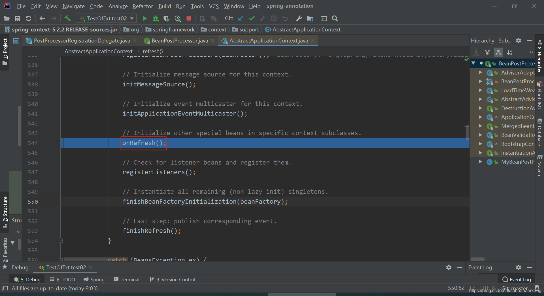Open the 9: Version Control tool window
Viewport: 544px width, 296px height.
tap(173, 280)
